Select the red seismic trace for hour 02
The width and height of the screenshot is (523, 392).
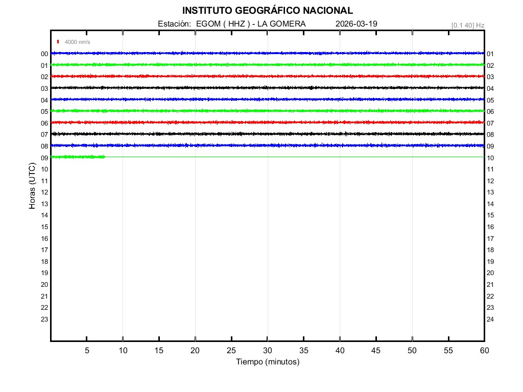point(267,76)
